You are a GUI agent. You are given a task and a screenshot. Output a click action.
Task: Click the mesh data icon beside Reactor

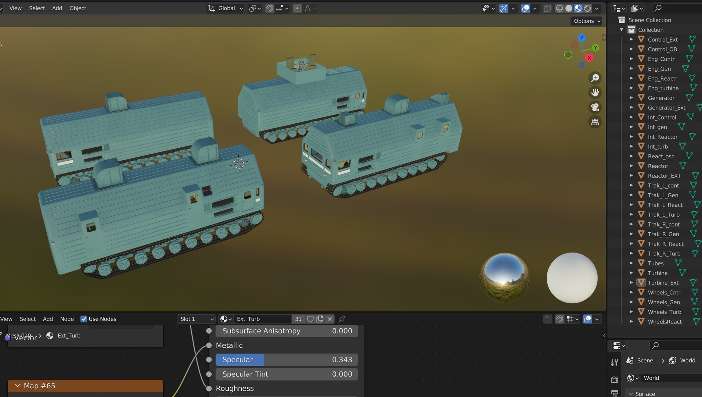click(683, 166)
